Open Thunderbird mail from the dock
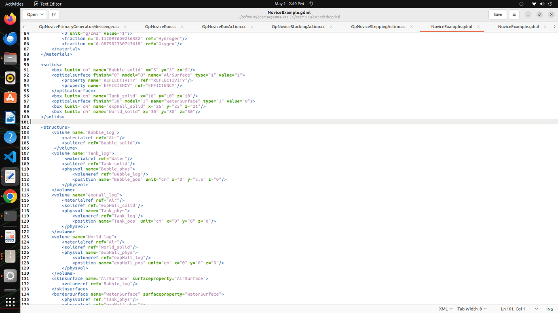Screen dimensions: 558x313 (10, 39)
